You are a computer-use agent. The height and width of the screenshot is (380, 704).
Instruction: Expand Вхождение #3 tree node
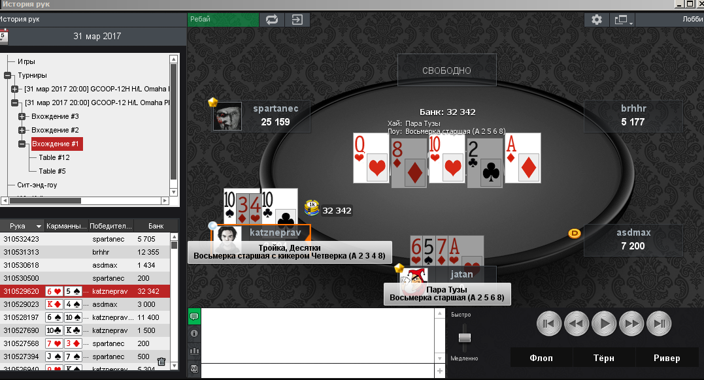22,116
